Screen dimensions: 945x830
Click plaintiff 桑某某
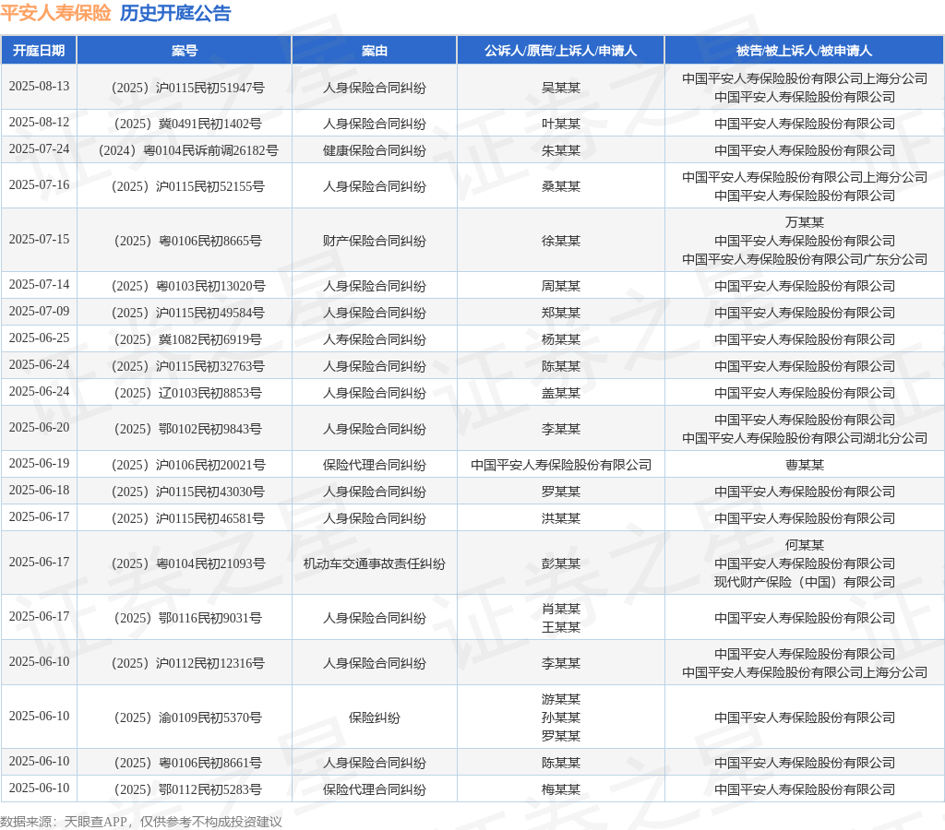pos(560,186)
